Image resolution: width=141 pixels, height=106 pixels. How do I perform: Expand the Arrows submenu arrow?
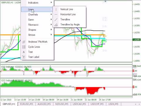tap(51, 34)
